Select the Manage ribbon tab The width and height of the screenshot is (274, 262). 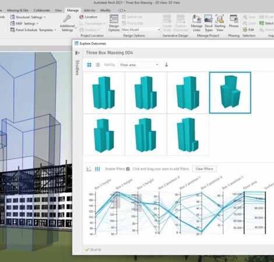tap(73, 10)
